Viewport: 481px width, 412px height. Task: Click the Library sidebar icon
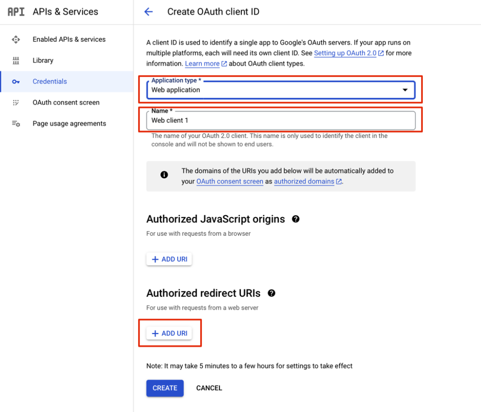[16, 61]
